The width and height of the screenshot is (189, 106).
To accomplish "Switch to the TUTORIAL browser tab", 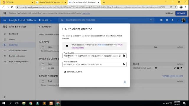I will tap(18, 2).
